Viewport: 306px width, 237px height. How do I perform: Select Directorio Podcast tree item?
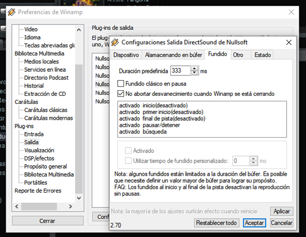(46, 77)
